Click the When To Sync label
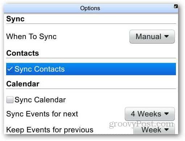The width and height of the screenshot is (185, 141). click(x=31, y=37)
